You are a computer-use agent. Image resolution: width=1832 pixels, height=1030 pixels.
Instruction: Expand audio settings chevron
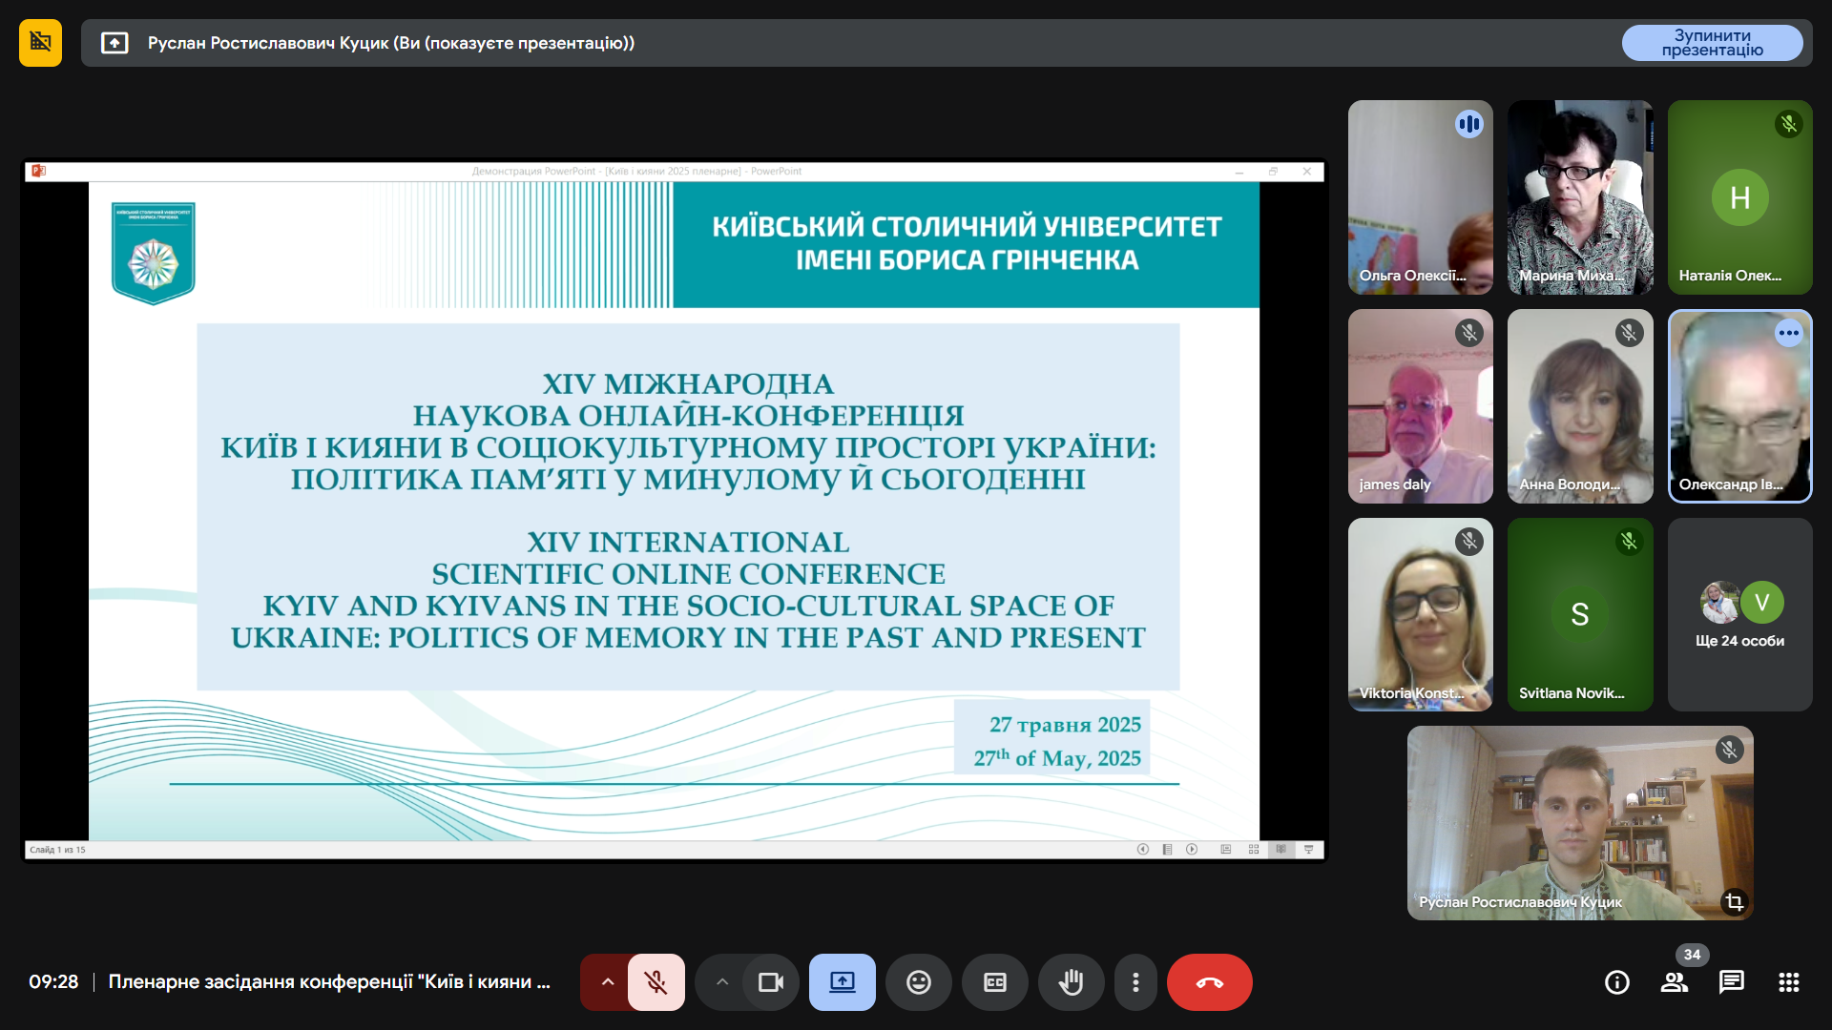click(607, 982)
